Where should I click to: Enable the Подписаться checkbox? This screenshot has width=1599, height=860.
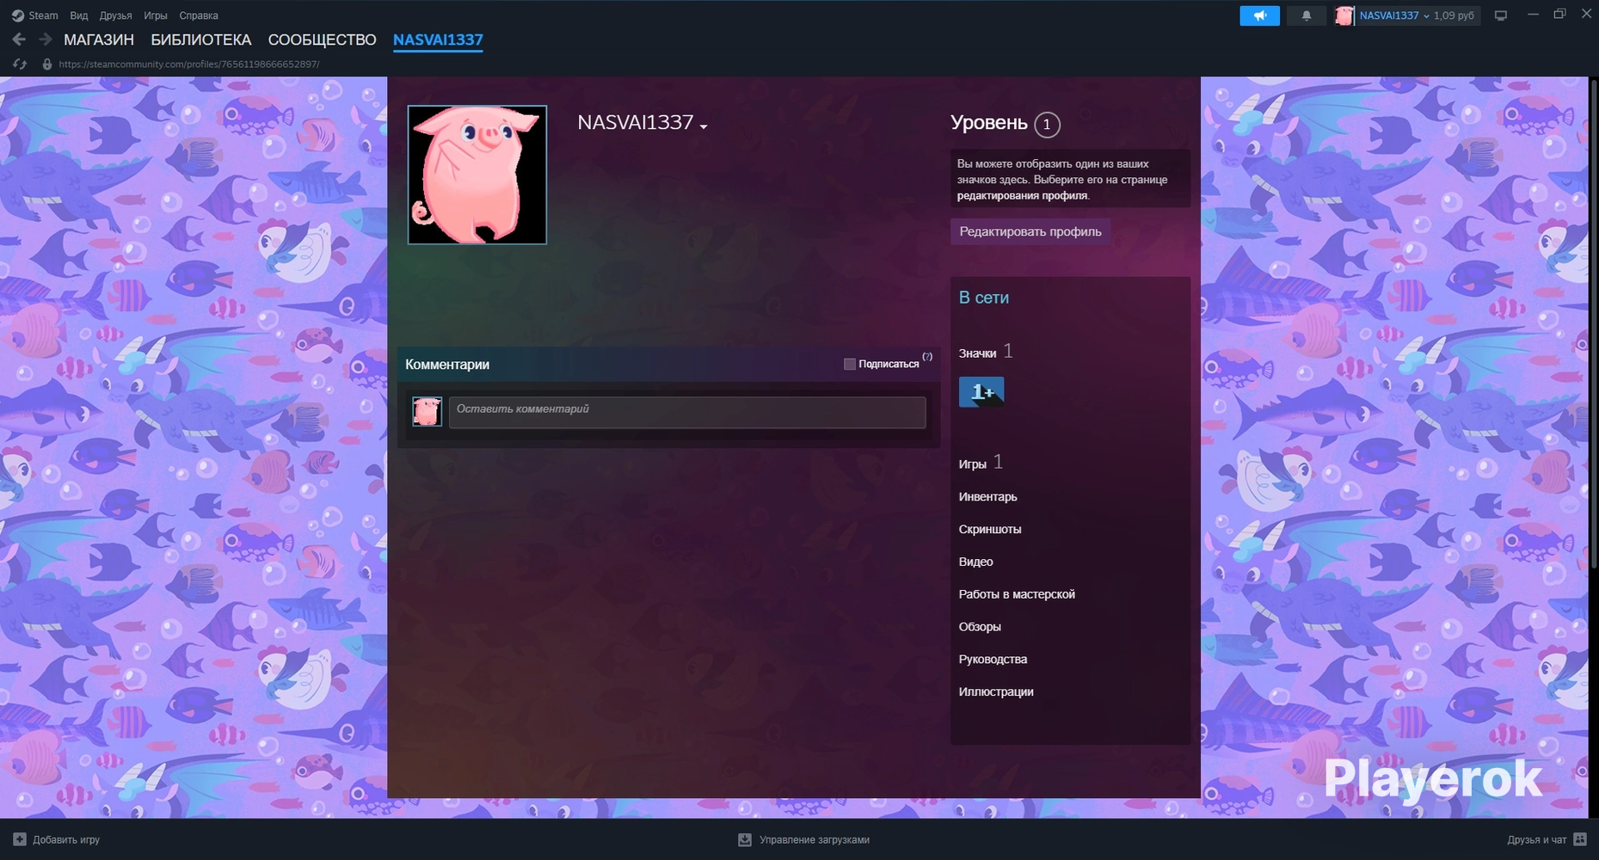point(850,365)
